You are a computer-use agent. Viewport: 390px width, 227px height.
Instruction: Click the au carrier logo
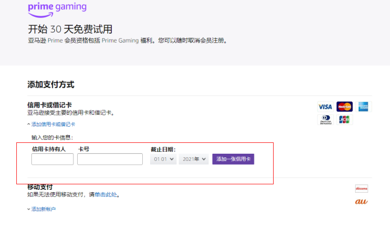362,201
